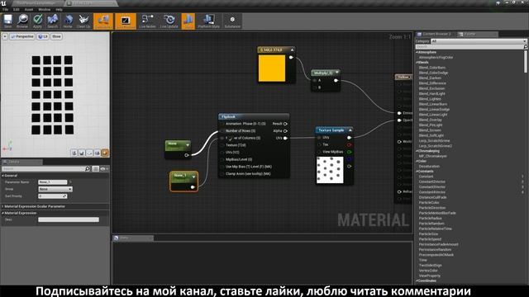Select the plane preview mesh icon

(x=89, y=153)
